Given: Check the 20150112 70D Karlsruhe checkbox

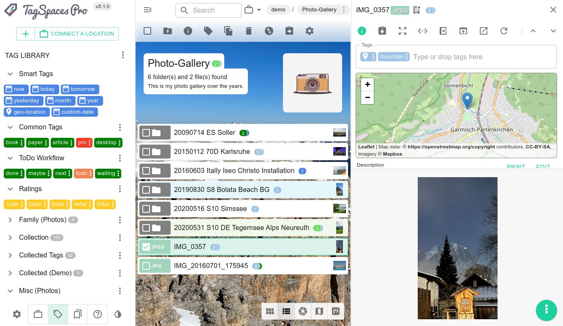Looking at the screenshot, I should (146, 152).
